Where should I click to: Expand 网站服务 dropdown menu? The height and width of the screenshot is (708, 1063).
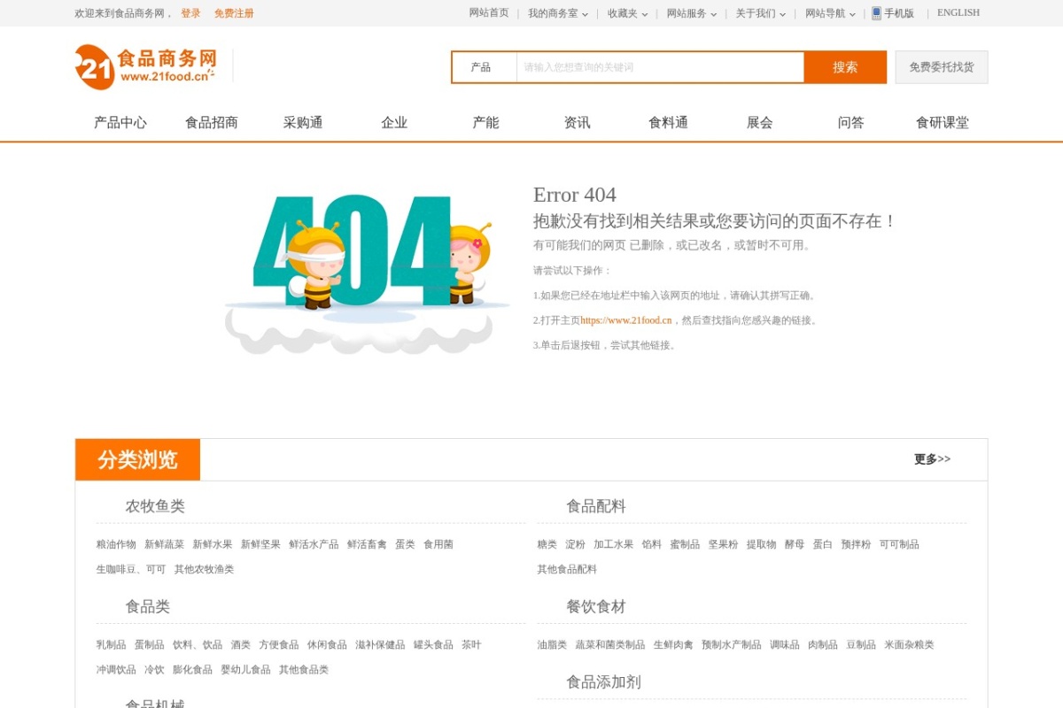pos(692,13)
